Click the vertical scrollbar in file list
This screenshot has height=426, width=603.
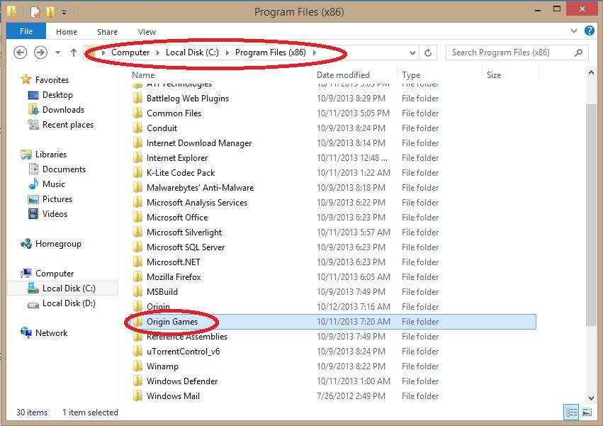click(592, 213)
